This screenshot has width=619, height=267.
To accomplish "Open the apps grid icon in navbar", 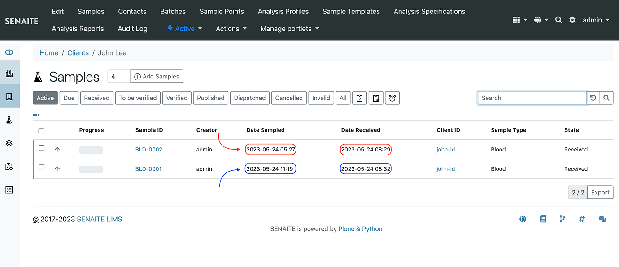I will pyautogui.click(x=517, y=20).
